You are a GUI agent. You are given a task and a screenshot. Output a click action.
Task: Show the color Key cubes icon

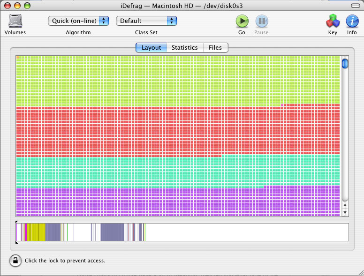333,21
